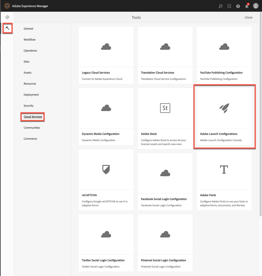
Task: Click the YouTube Publishing Configuration cloud icon
Action: point(224,47)
